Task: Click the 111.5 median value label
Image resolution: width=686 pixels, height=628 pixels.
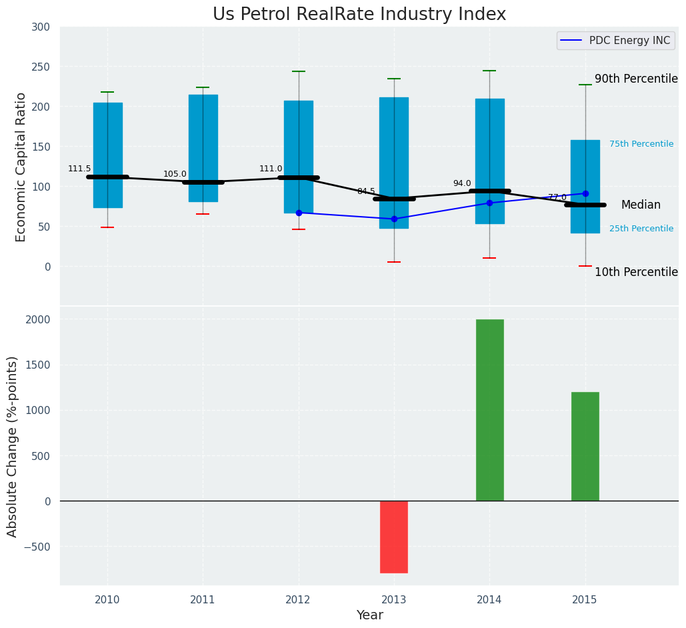Action: (79, 169)
